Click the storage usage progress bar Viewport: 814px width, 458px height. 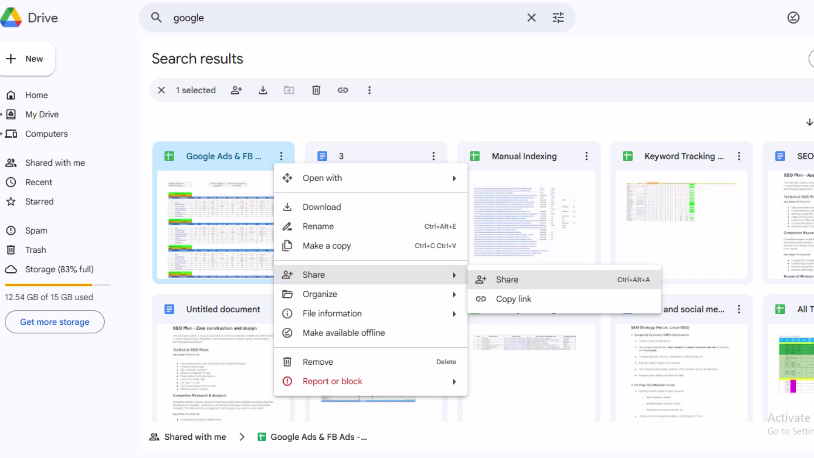58,285
